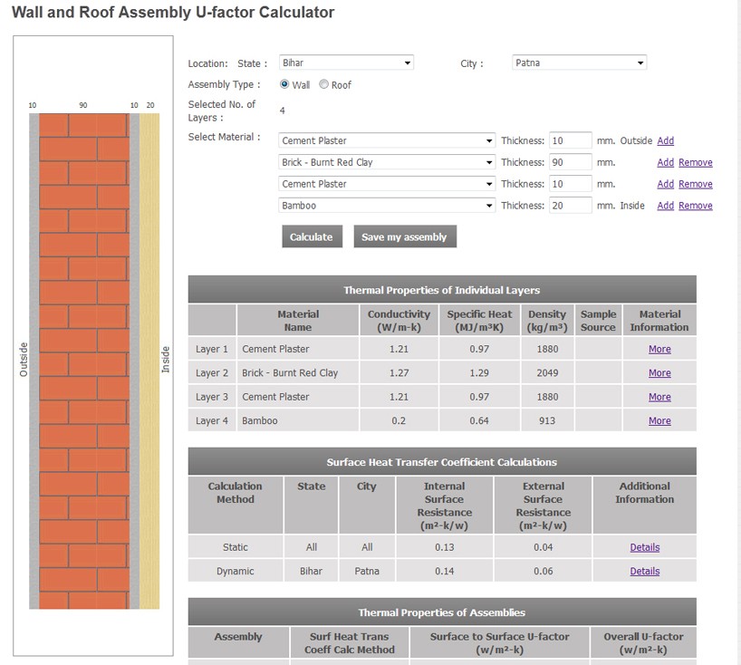View Details for the Static calculation method
The width and height of the screenshot is (741, 665).
click(644, 547)
